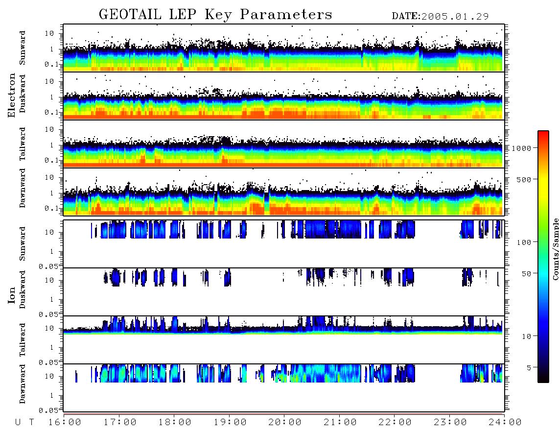Click the Counts/Sample rainbow color bar
This screenshot has height=431, width=559.
(543, 257)
